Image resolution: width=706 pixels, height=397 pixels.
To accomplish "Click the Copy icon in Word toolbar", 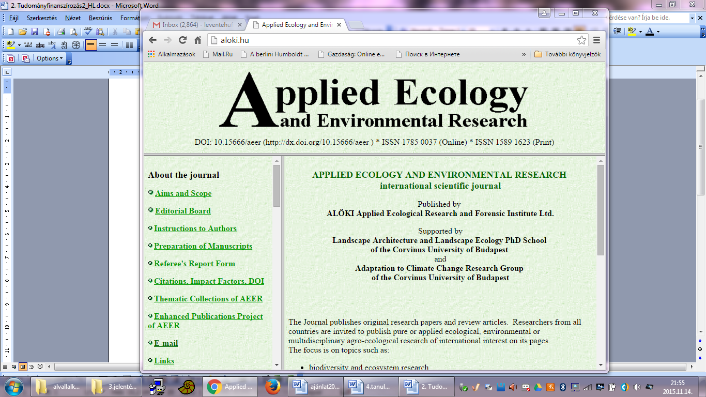I will (127, 32).
